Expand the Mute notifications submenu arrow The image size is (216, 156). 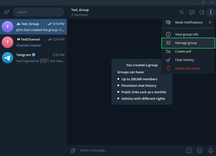tap(210, 22)
